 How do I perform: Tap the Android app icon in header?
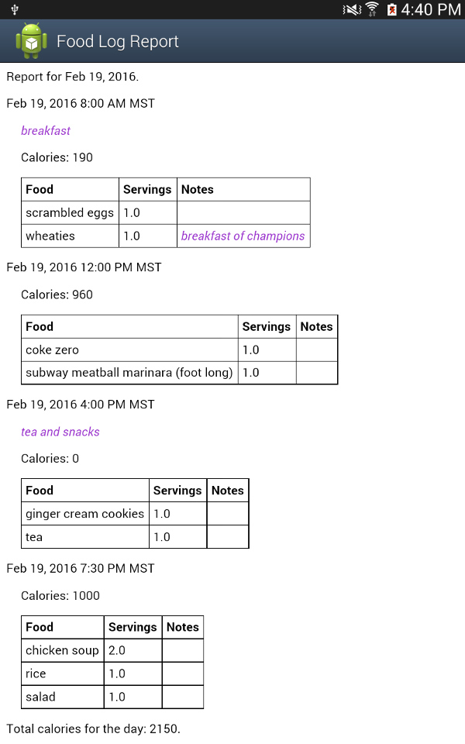point(31,41)
